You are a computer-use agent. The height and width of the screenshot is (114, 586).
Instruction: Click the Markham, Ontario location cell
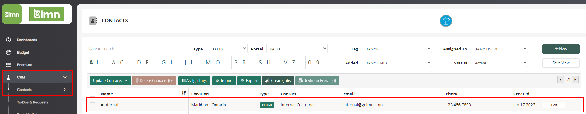tap(209, 105)
